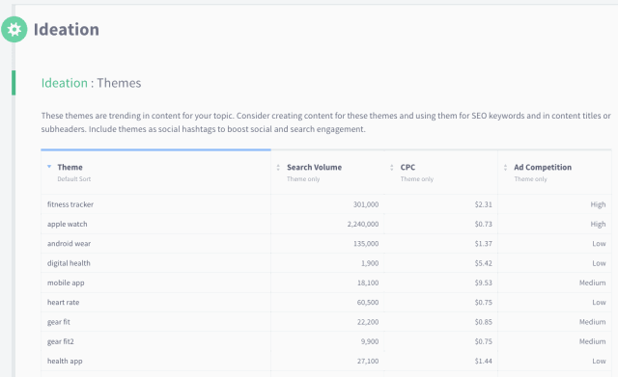Image resolution: width=618 pixels, height=377 pixels.
Task: Click the High competition for apple watch
Action: [x=598, y=224]
